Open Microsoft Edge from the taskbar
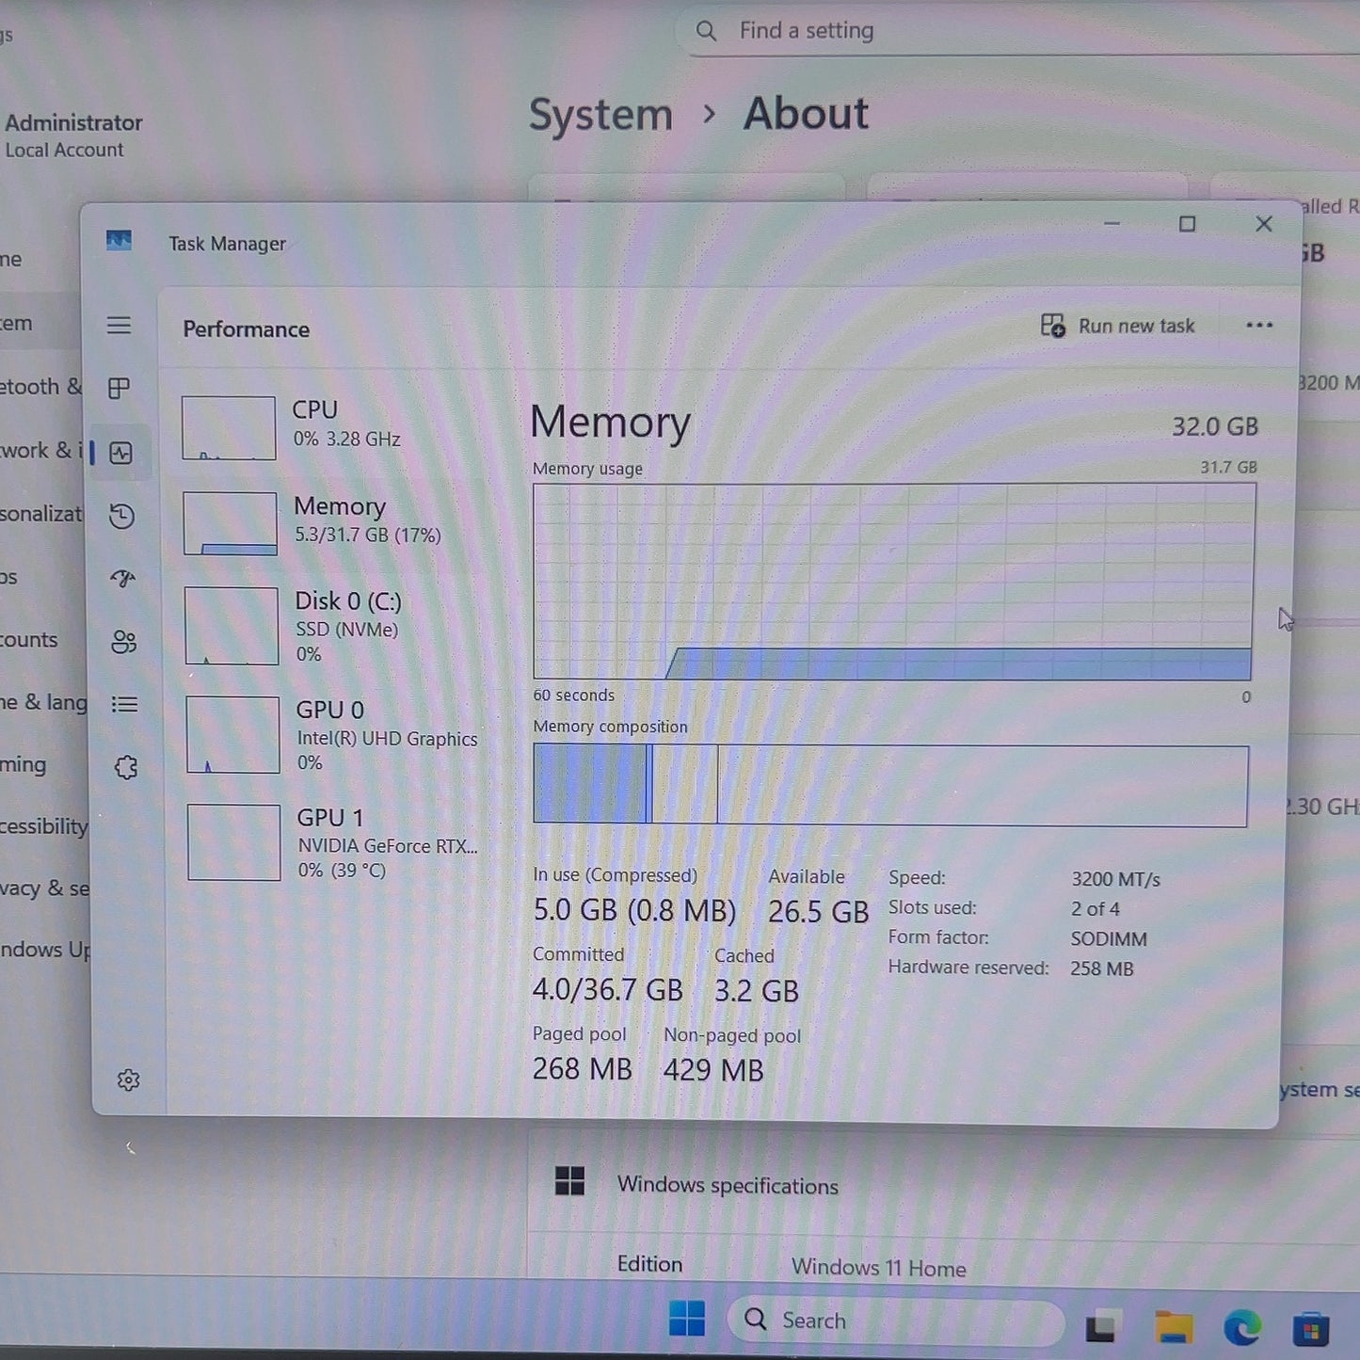Viewport: 1360px width, 1360px height. pos(1242,1328)
